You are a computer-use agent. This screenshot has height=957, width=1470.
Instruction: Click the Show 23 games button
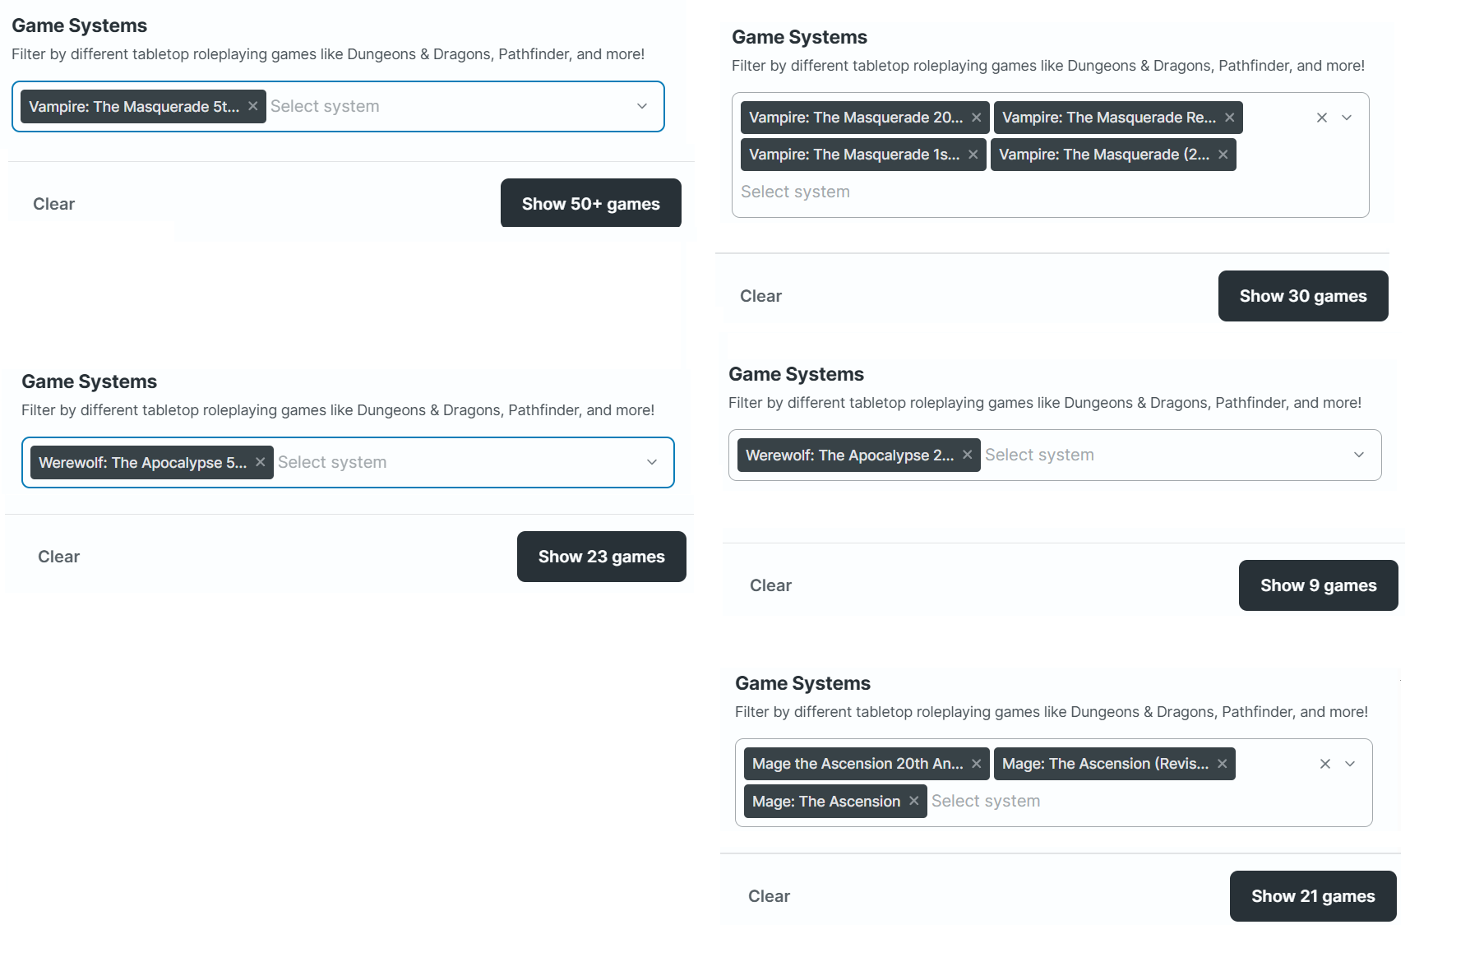[602, 557]
